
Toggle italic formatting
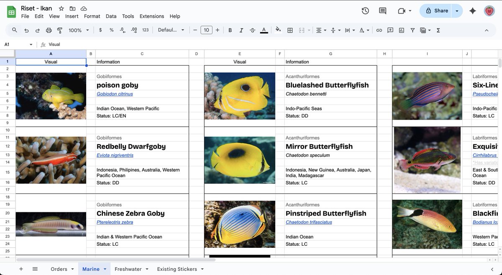coord(241,30)
